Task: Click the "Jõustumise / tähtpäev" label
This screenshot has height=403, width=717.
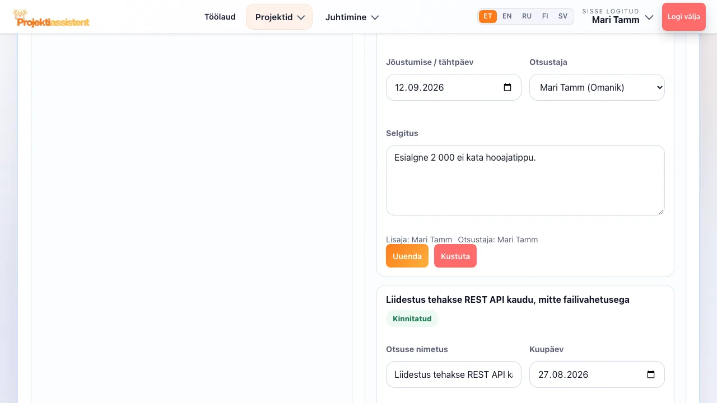Action: [x=430, y=62]
